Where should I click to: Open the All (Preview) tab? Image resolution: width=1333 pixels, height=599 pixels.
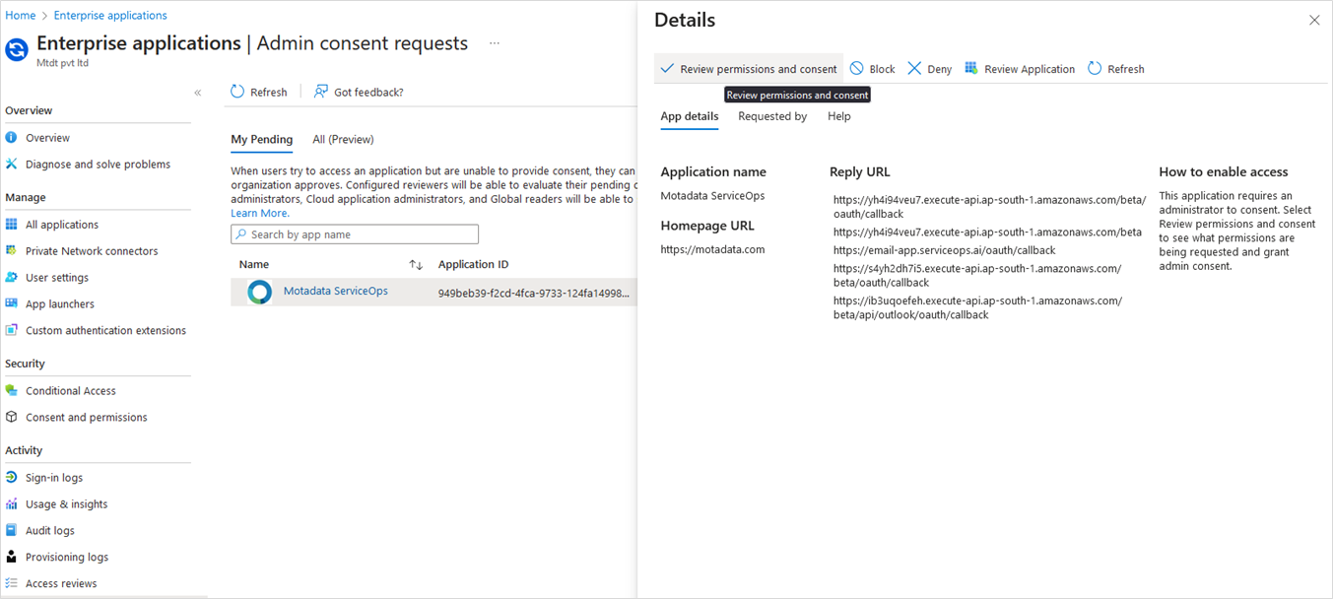(343, 139)
